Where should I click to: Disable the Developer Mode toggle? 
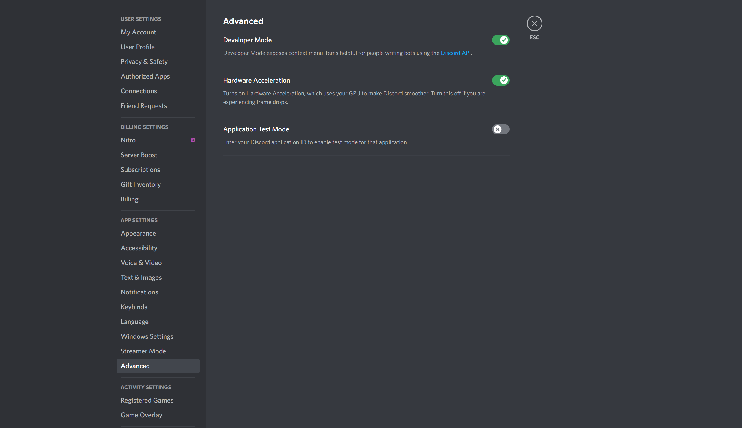coord(500,40)
